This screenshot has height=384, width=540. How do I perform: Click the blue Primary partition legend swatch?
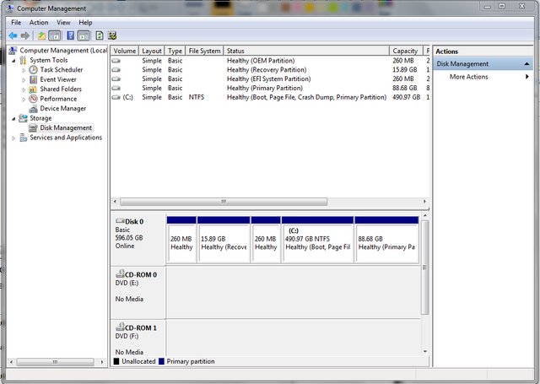point(161,361)
